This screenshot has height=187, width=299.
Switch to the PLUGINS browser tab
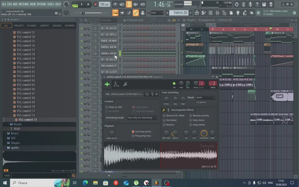tap(31, 25)
